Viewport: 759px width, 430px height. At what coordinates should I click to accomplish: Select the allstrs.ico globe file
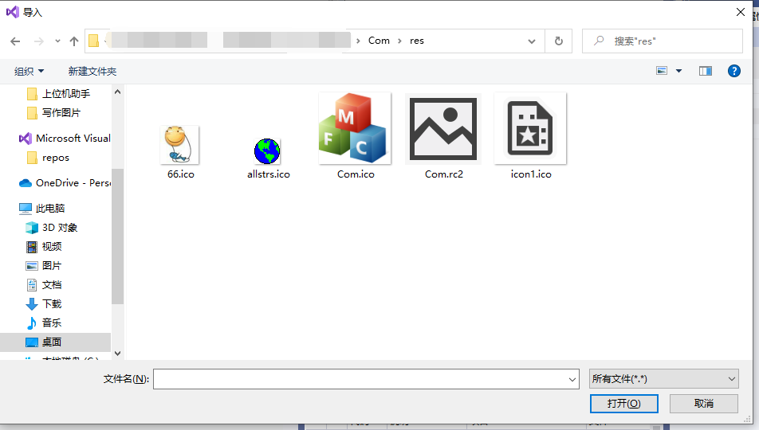click(268, 158)
